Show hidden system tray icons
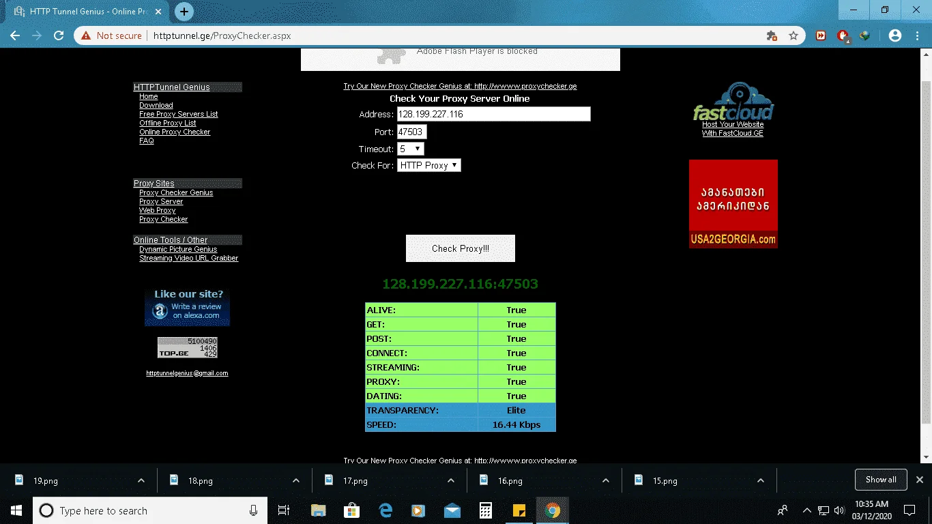932x524 pixels. [x=808, y=510]
